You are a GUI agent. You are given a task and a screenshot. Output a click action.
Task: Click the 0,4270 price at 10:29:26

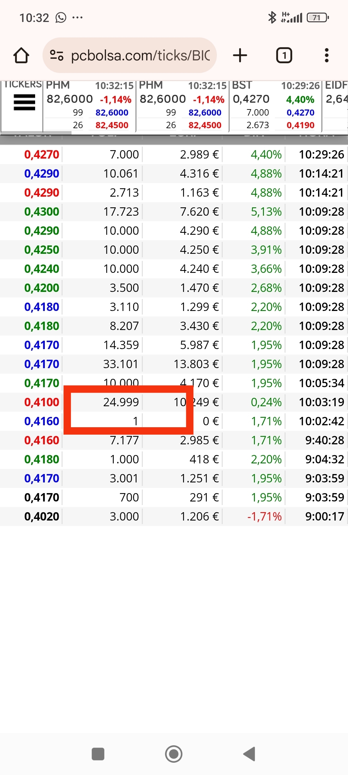click(x=42, y=155)
